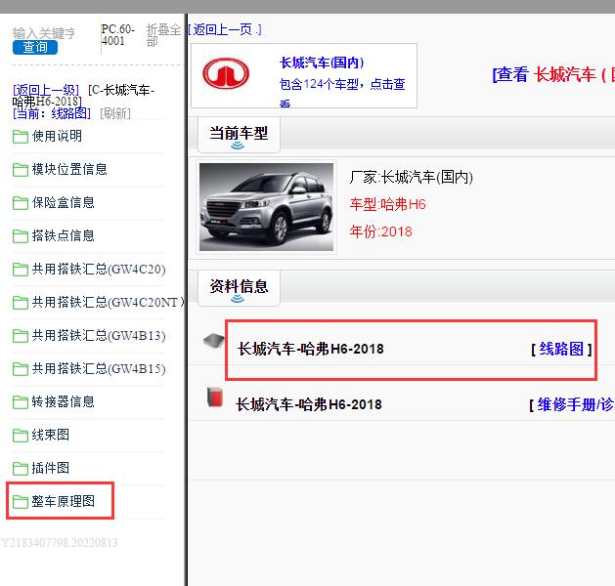This screenshot has width=615, height=586.
Task: Click the 返回上一级 link
Action: click(x=46, y=90)
